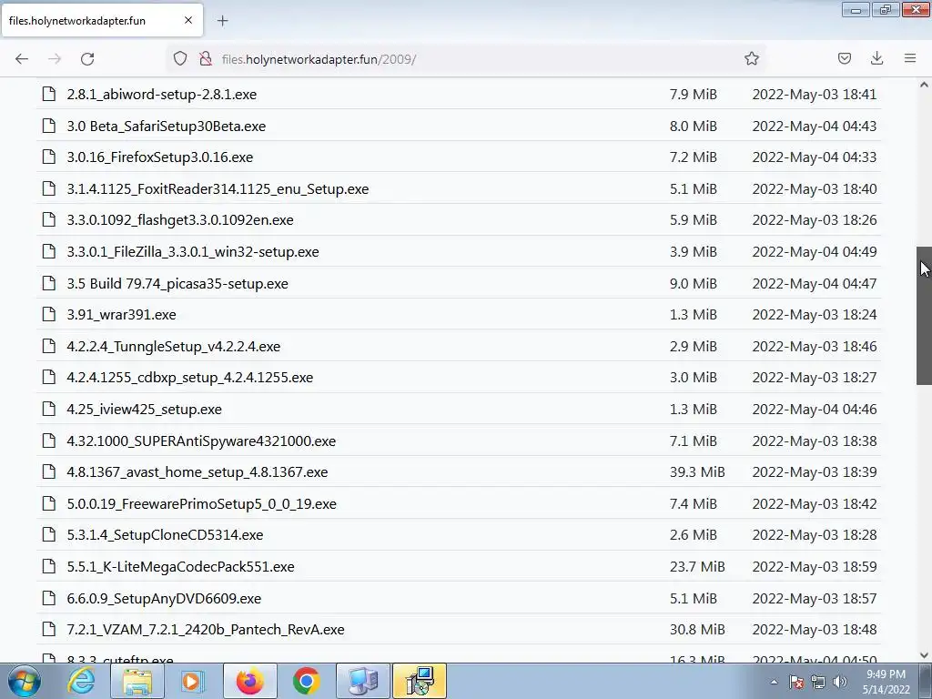Viewport: 932px width, 699px height.
Task: Click the scrollbar up arrow
Action: (x=924, y=85)
